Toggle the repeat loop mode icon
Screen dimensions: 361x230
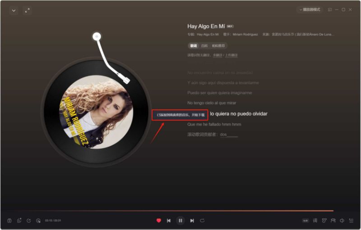click(x=202, y=221)
